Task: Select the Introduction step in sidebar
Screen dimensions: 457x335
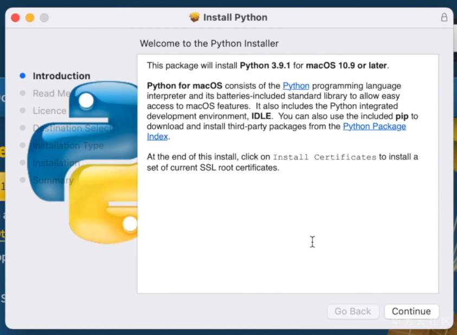Action: 61,76
